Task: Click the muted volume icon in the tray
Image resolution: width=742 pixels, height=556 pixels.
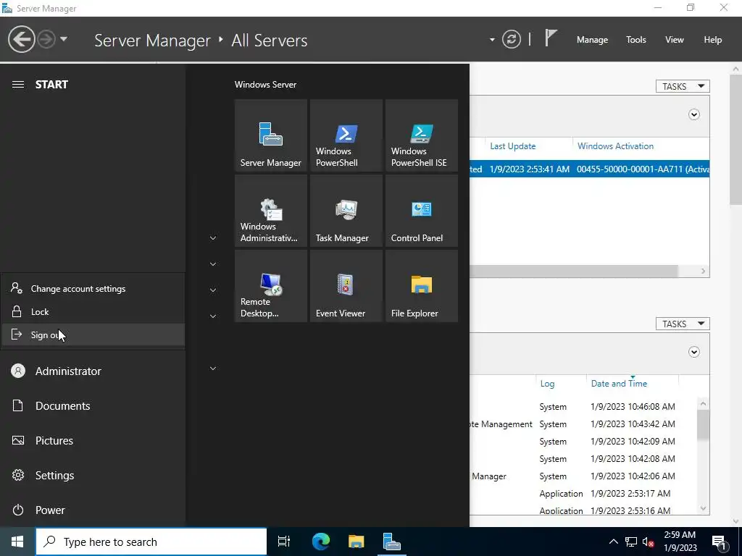Action: (x=649, y=542)
